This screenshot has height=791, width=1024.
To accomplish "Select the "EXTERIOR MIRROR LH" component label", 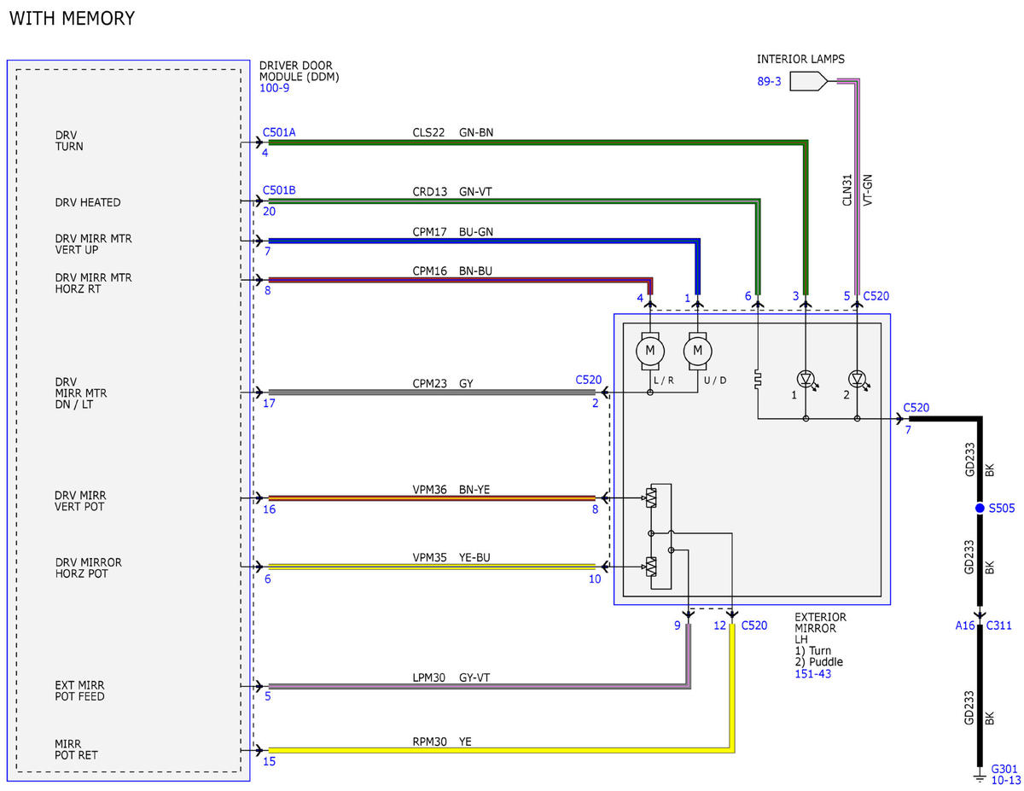I will click(x=820, y=627).
